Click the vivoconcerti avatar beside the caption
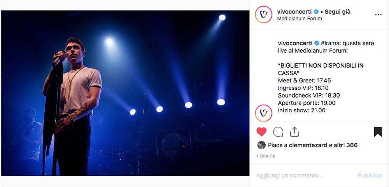Screen dimensions: 389x187 click(263, 113)
